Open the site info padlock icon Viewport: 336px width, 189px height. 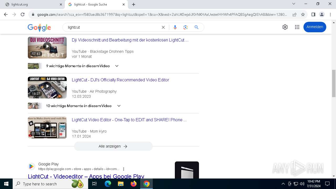coord(33,15)
